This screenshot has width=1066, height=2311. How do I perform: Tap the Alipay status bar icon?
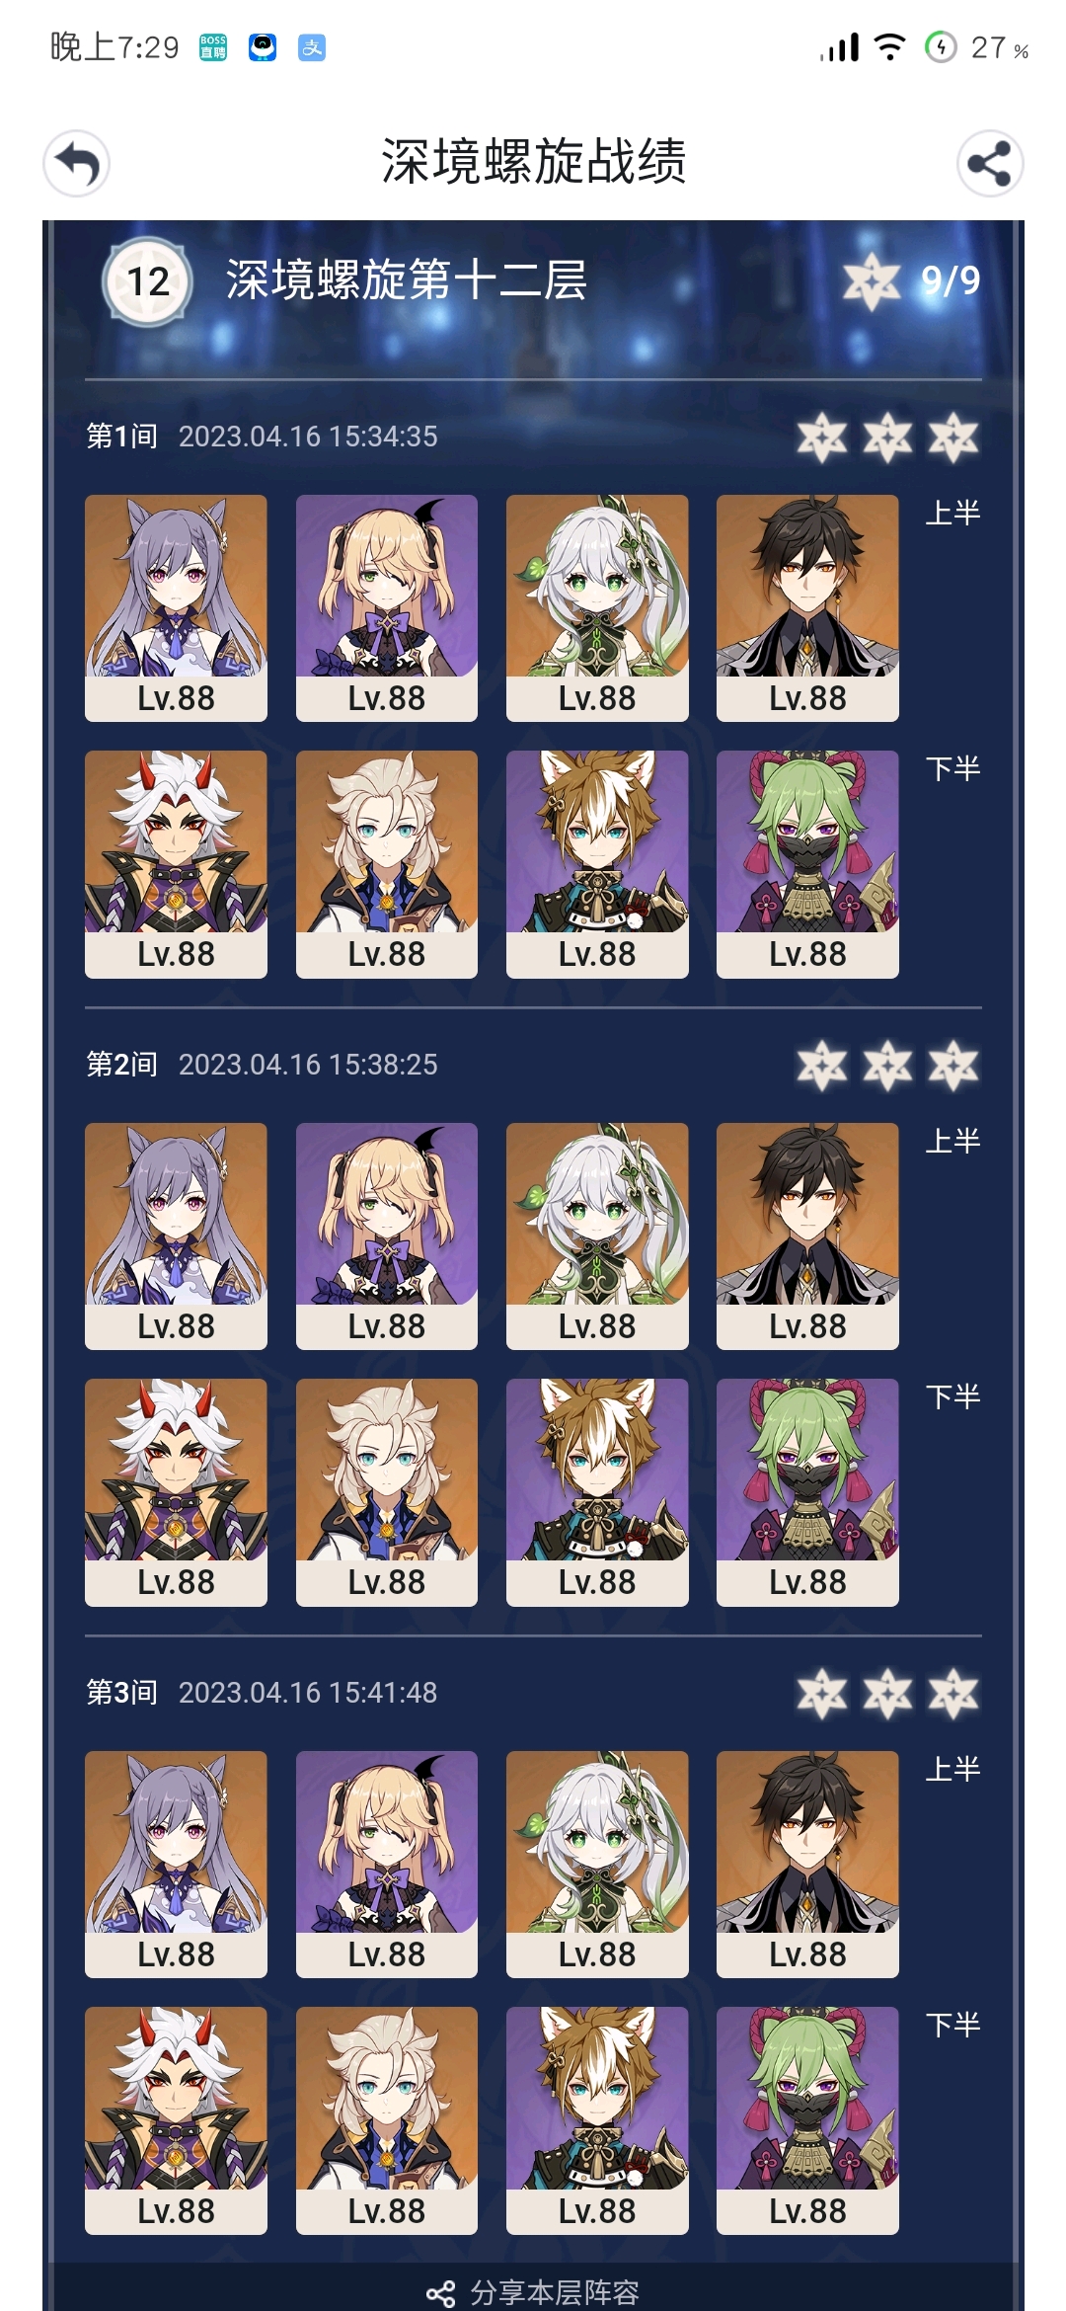pos(312,47)
